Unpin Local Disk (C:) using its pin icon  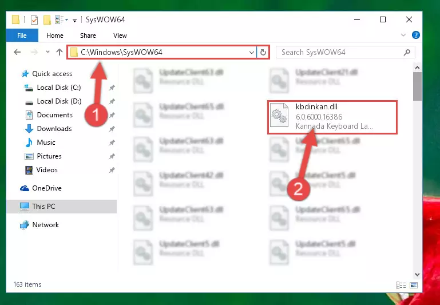click(112, 88)
